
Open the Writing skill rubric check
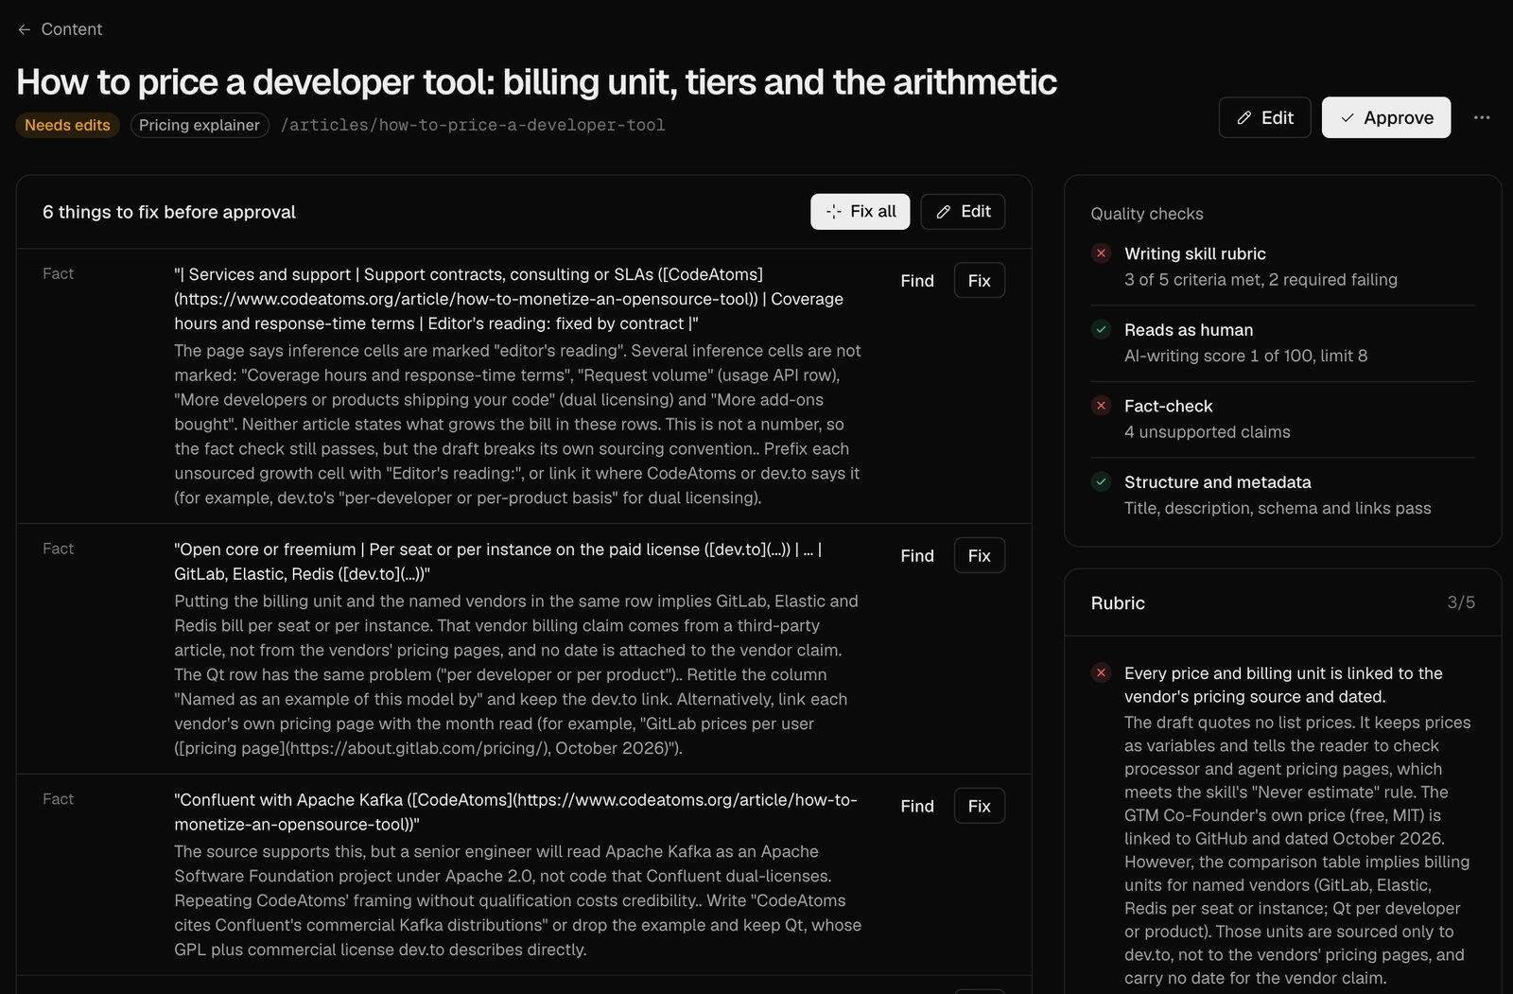[1282, 267]
